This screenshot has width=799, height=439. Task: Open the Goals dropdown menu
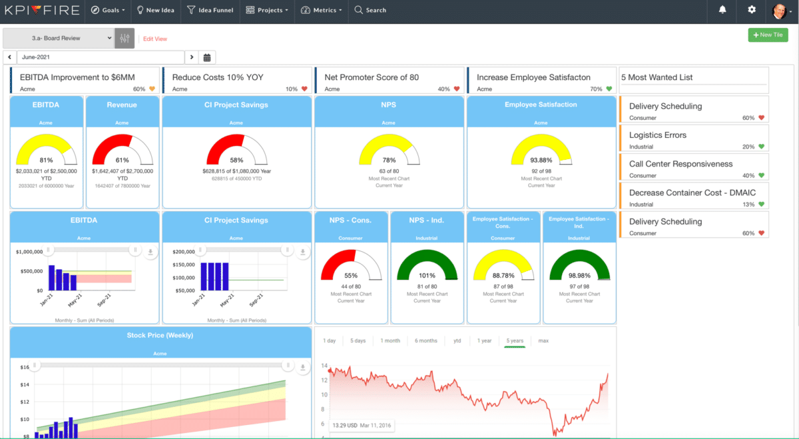click(x=108, y=11)
